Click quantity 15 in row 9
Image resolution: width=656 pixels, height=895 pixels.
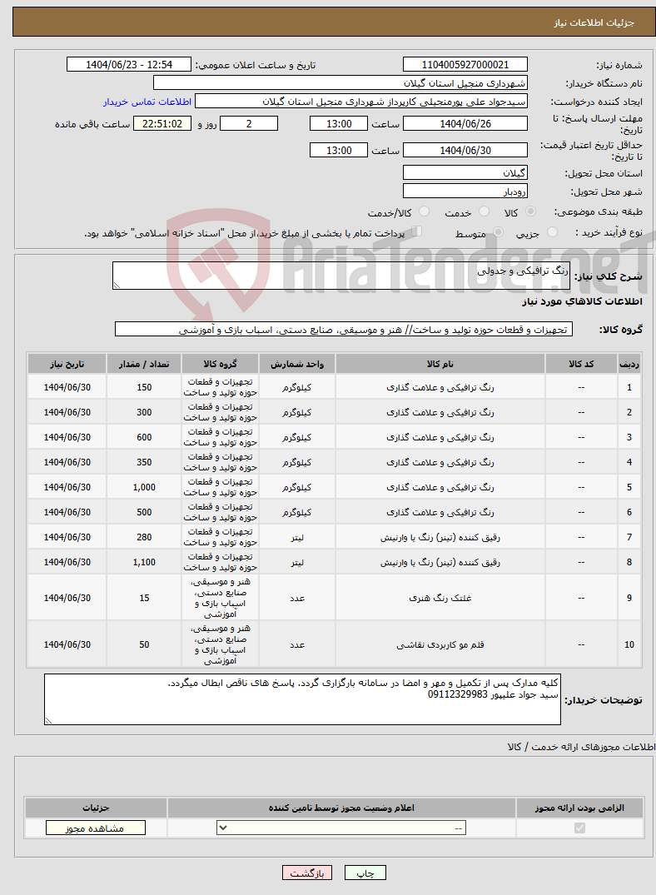pyautogui.click(x=144, y=598)
